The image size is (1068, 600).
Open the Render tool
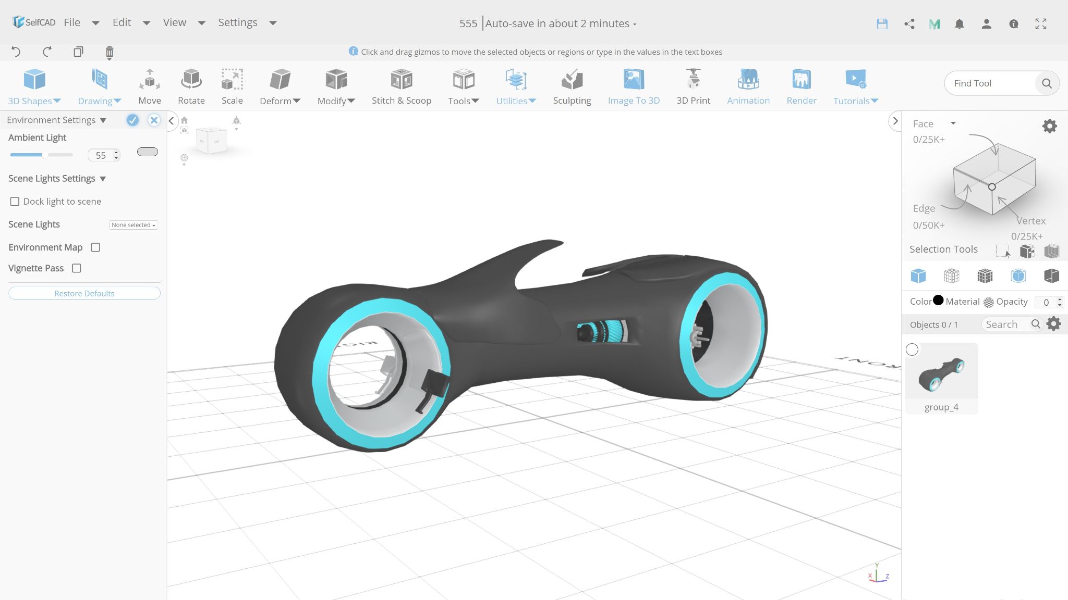[x=801, y=86]
